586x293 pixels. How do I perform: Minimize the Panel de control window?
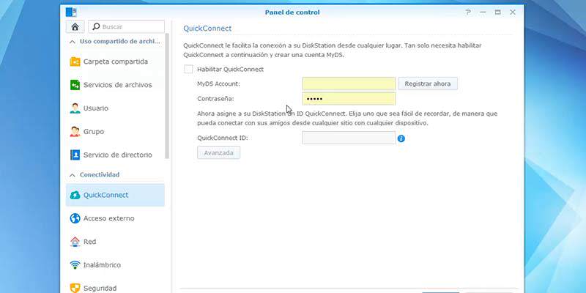(483, 12)
